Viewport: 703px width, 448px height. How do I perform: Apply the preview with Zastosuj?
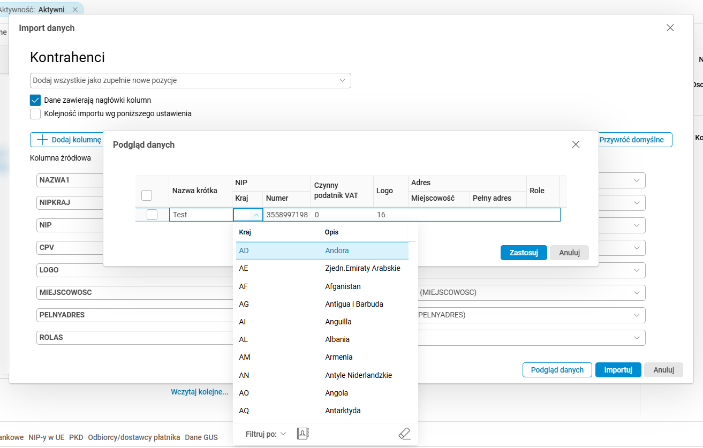pos(524,253)
